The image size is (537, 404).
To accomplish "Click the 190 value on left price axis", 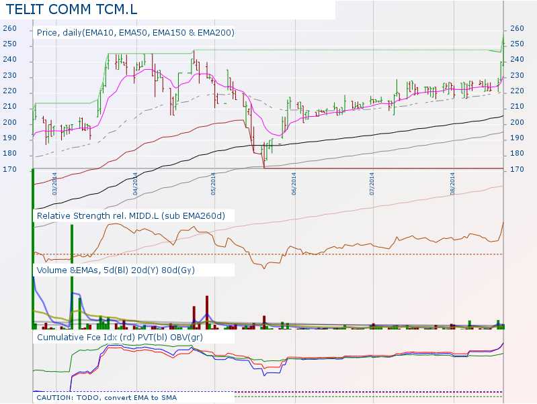I will pyautogui.click(x=9, y=138).
